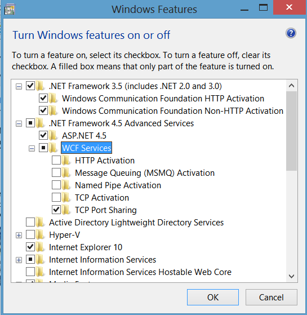Screen dimensions: 307x315
Task: Uncheck the TCP Port Sharing checkbox
Action: 56,210
